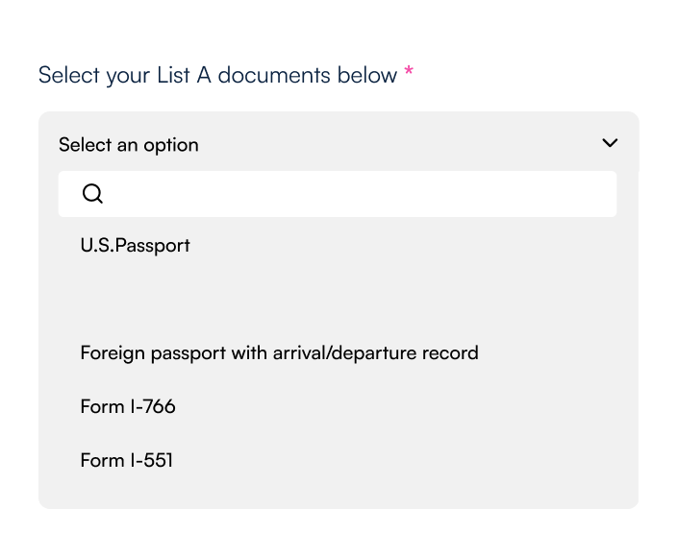The width and height of the screenshot is (678, 557).
Task: Choose the I-766 form entry
Action: pyautogui.click(x=128, y=406)
